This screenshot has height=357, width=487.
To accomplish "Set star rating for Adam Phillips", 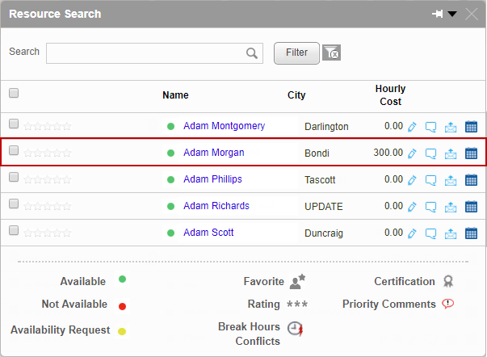I will [x=48, y=180].
